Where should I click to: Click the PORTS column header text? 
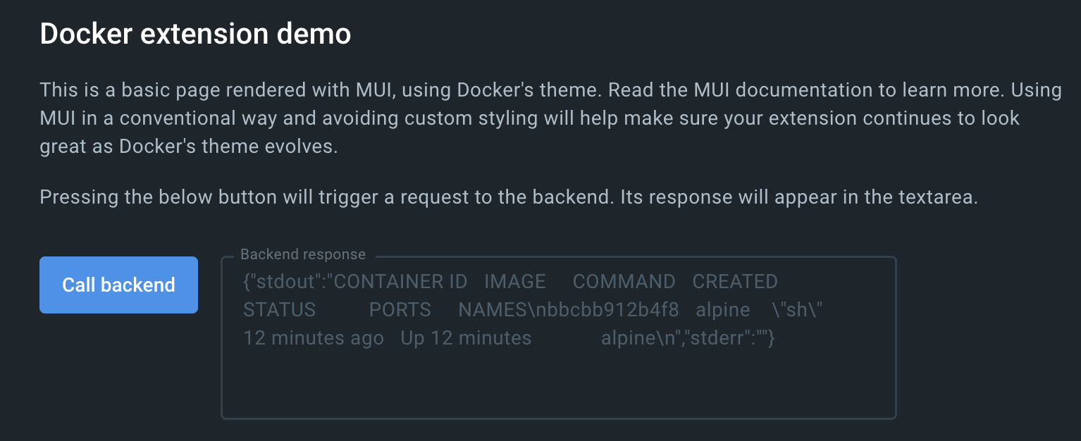tap(400, 310)
